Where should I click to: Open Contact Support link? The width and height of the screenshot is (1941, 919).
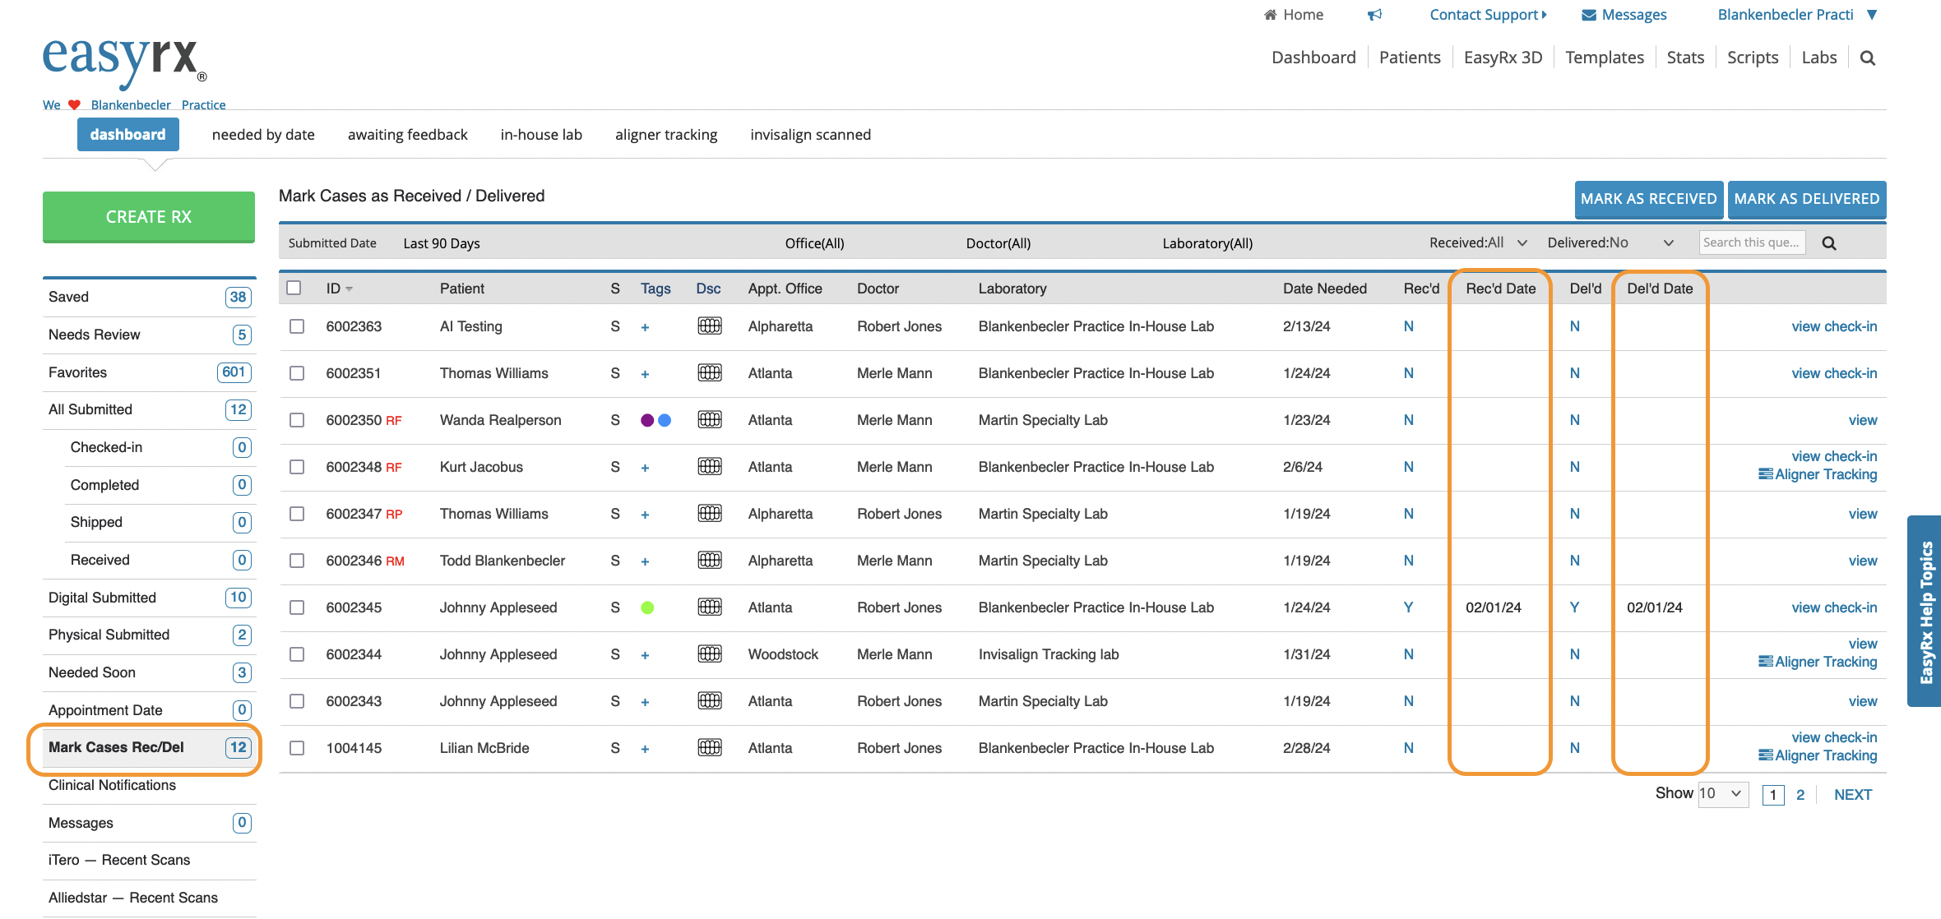click(x=1488, y=15)
